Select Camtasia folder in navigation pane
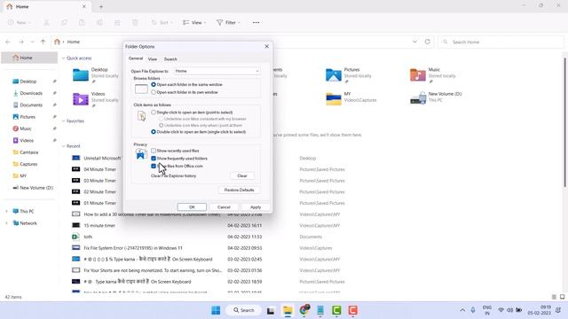The width and height of the screenshot is (568, 319). [x=29, y=152]
